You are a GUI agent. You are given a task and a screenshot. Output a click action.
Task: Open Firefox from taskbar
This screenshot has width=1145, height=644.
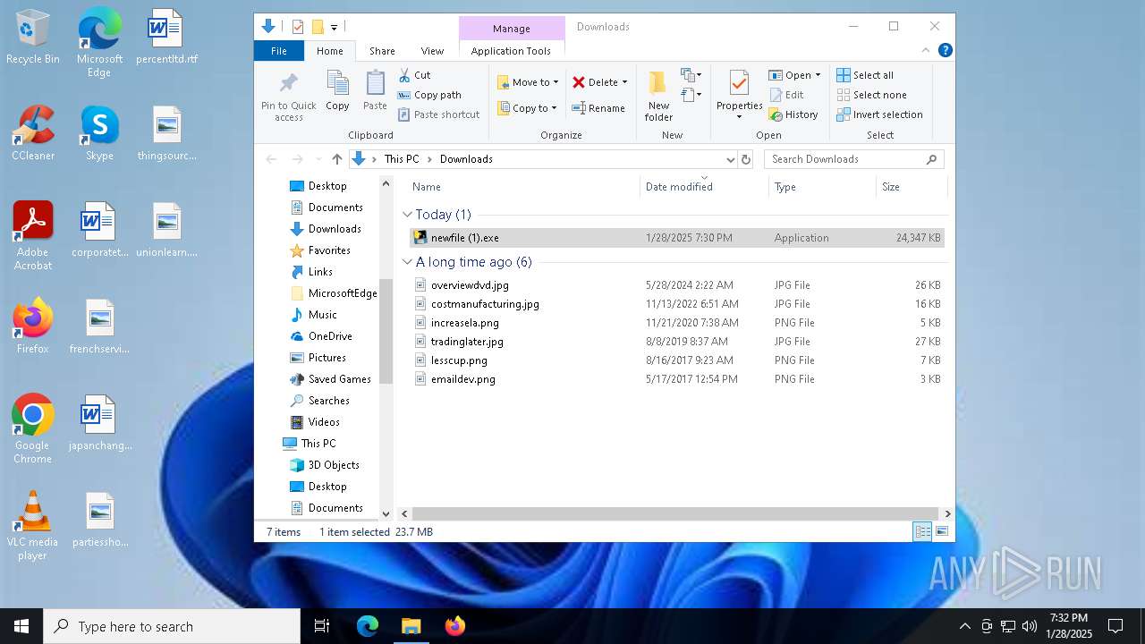click(x=454, y=626)
